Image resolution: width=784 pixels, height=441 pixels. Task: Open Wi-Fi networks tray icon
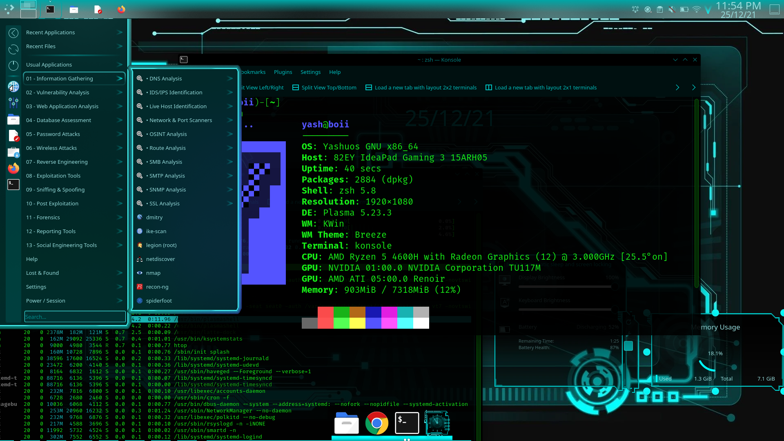(697, 9)
